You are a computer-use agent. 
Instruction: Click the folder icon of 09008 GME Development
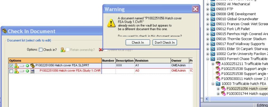coord(213,14)
